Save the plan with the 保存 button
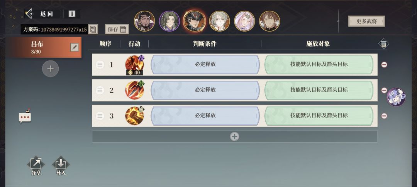 (117, 29)
